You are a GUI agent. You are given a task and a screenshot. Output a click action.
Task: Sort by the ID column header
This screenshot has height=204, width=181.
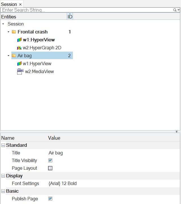tap(70, 17)
